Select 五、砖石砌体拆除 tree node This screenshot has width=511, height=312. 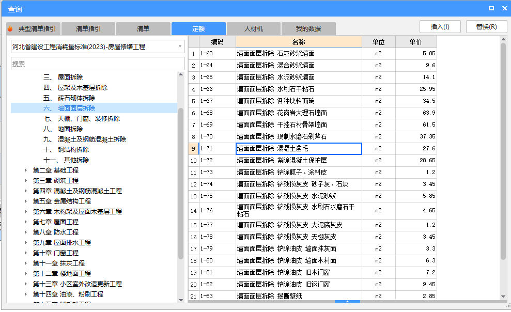click(69, 98)
